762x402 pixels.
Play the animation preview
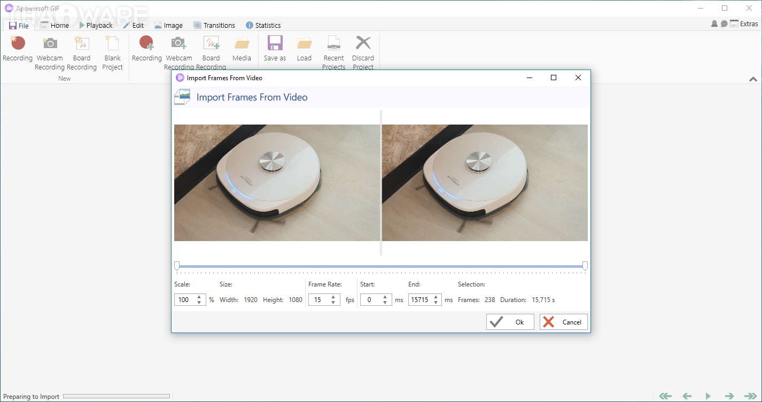coord(708,396)
